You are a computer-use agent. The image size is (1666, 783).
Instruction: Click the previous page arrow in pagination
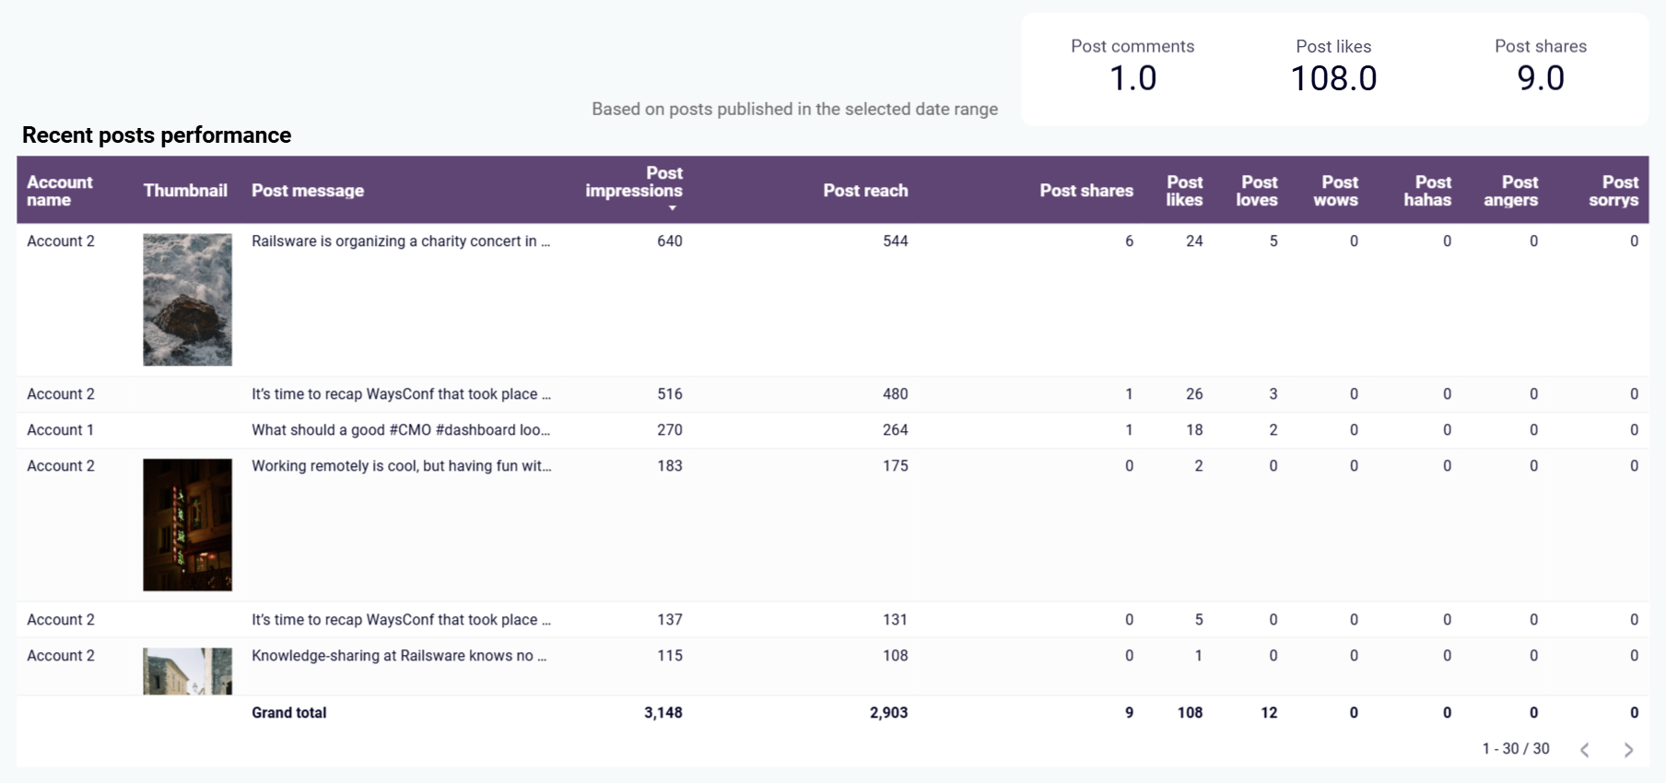(x=1585, y=750)
